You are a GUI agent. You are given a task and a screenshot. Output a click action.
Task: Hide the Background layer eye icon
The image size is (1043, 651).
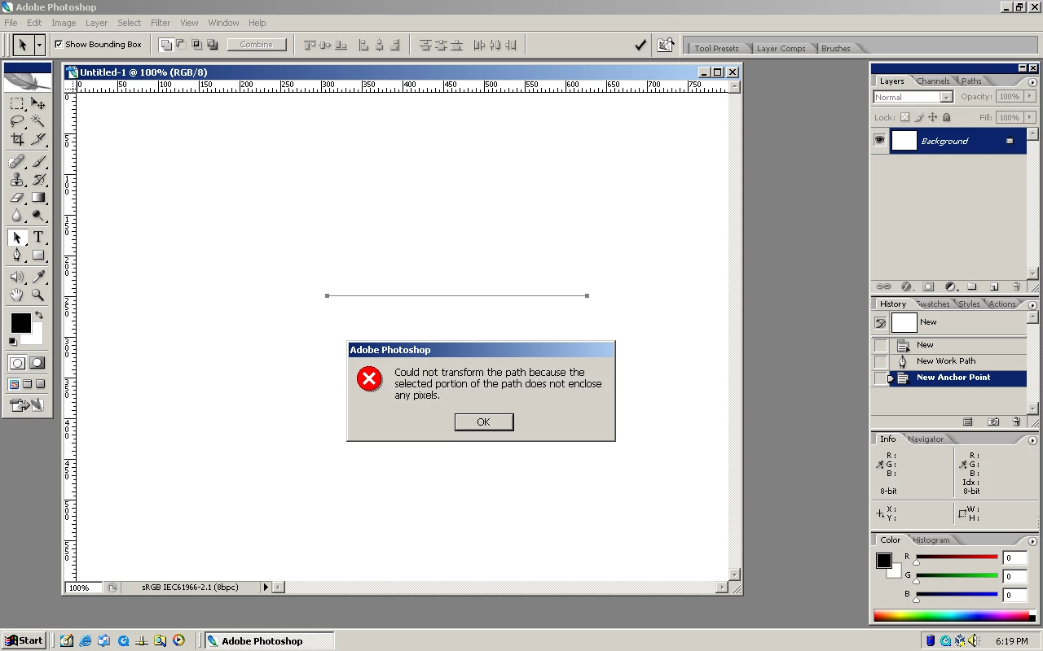pos(879,141)
